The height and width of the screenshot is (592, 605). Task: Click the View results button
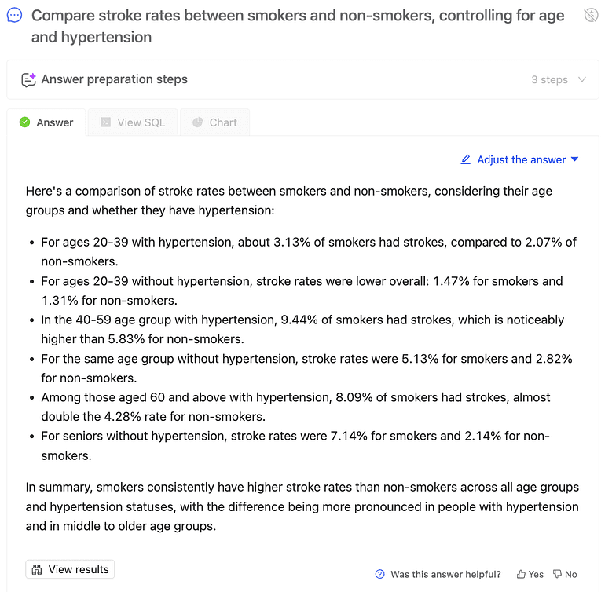point(70,569)
